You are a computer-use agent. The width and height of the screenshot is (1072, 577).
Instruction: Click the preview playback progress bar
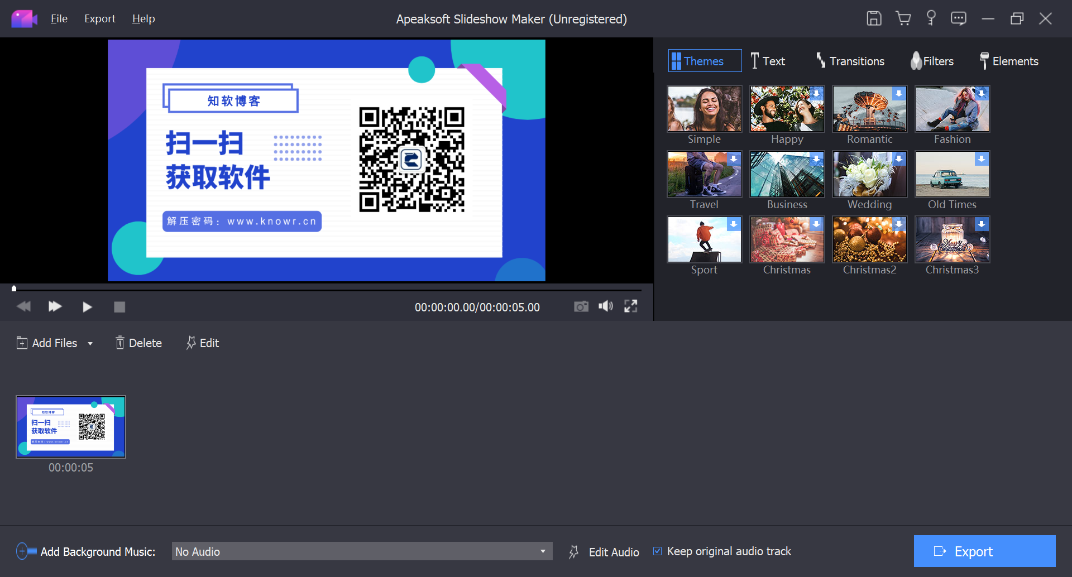[327, 290]
